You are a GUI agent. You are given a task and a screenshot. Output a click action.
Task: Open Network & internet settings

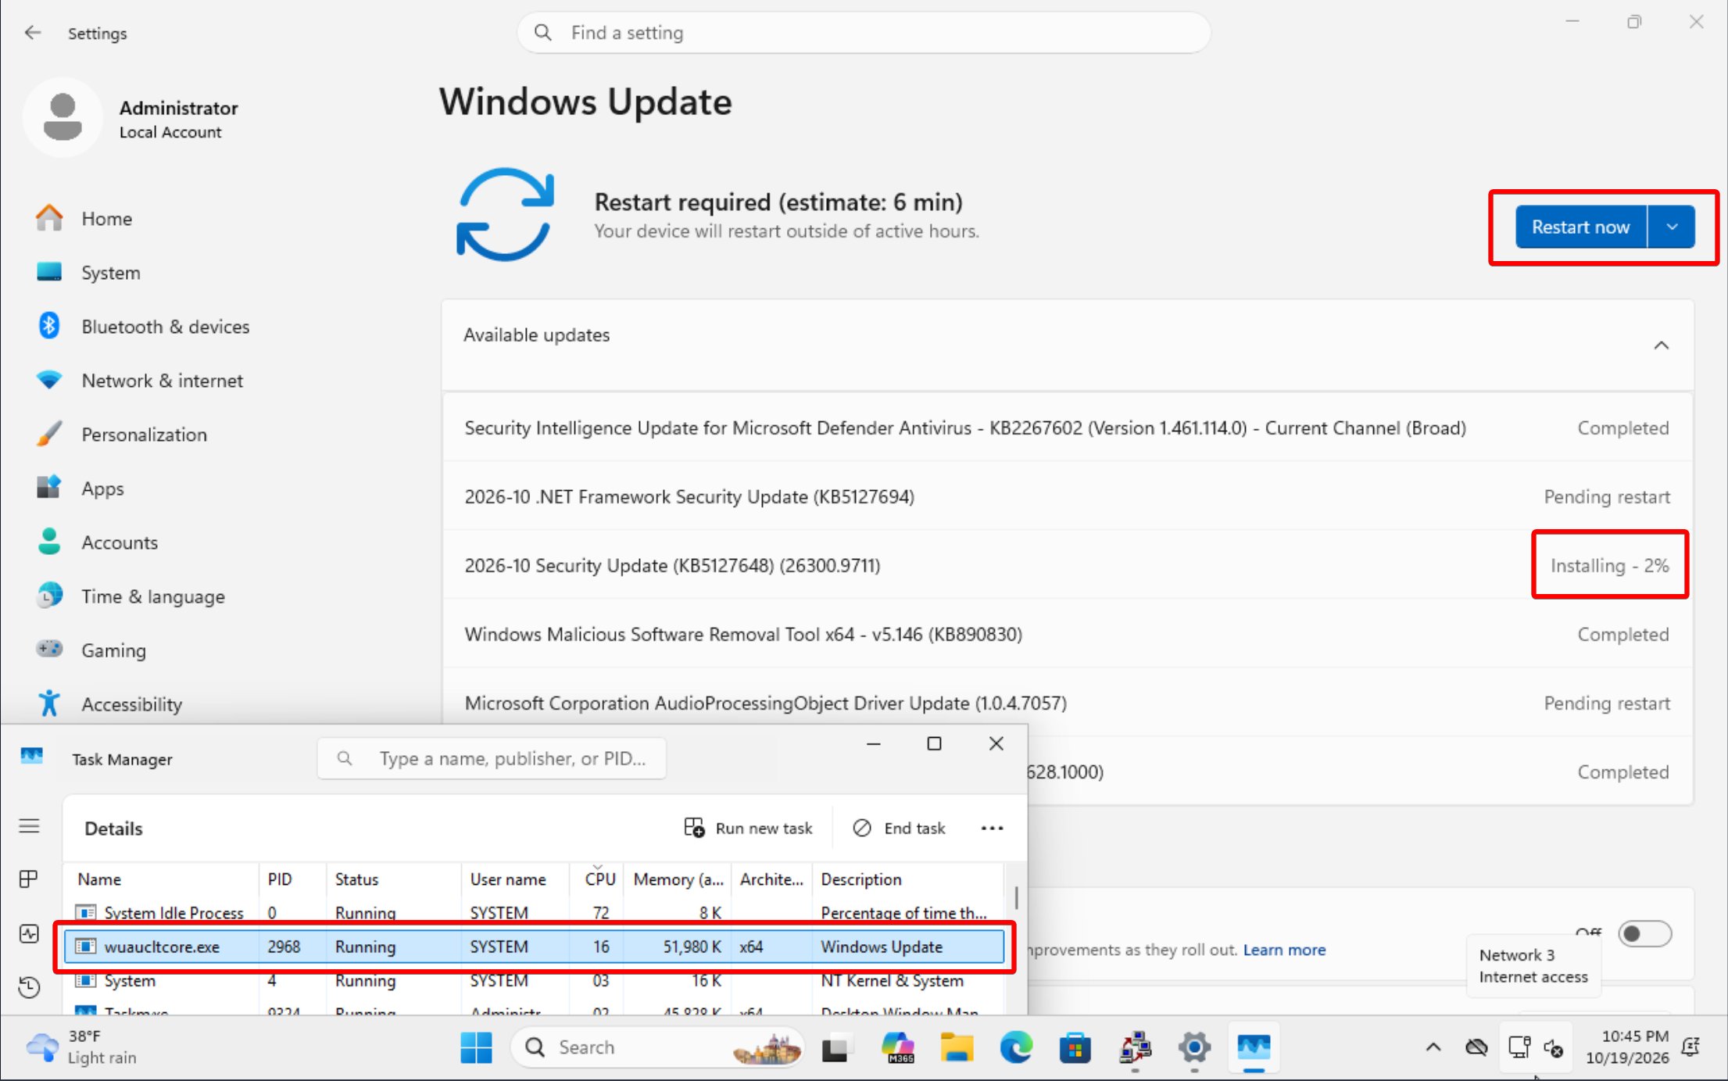(163, 381)
